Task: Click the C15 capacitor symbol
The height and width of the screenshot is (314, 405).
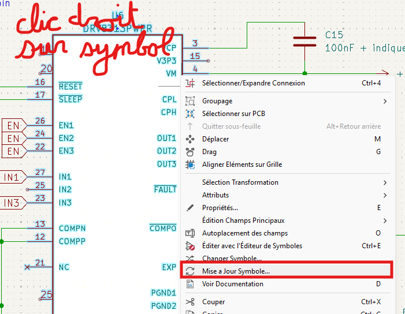Action: click(305, 42)
